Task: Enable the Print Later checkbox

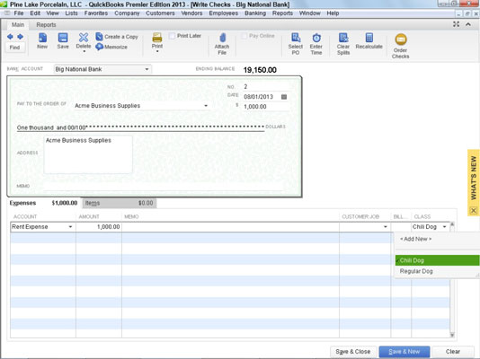Action: coord(173,36)
